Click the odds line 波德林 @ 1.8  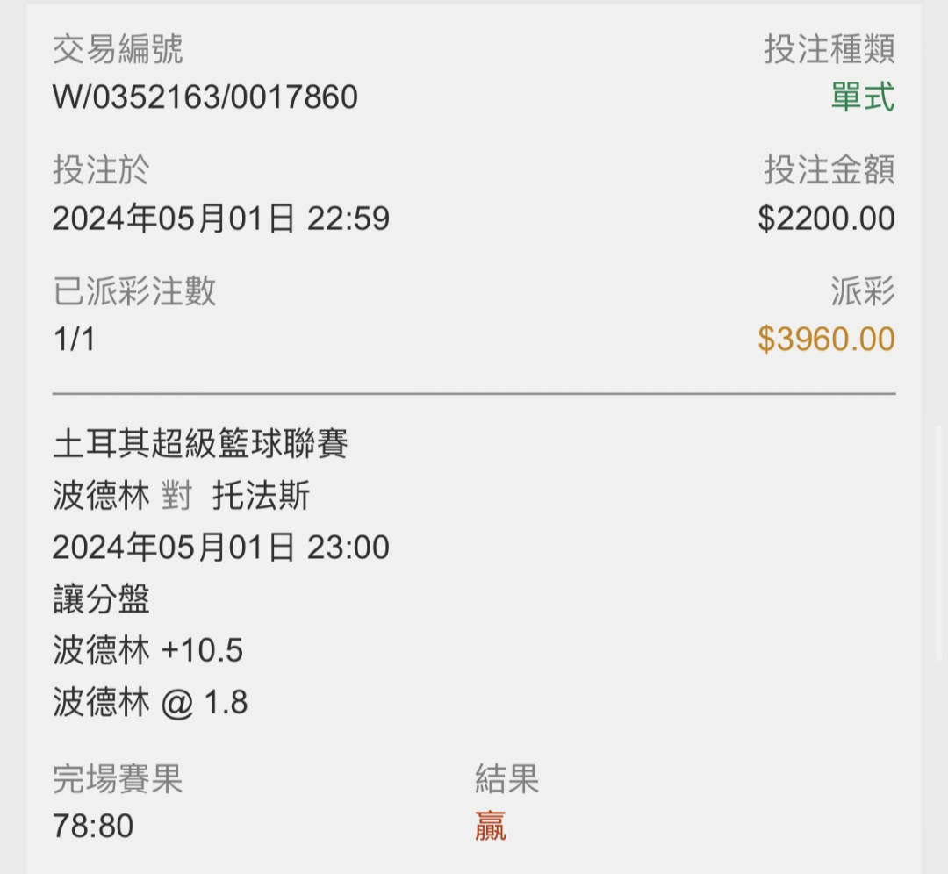point(150,702)
